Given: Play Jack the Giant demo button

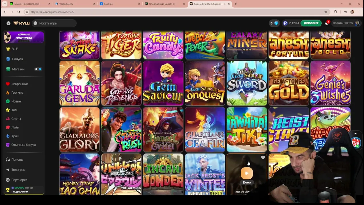Looking at the screenshot, I should (x=247, y=173).
